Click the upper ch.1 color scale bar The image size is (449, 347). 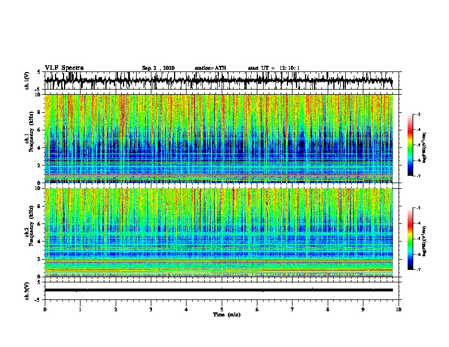coord(410,145)
